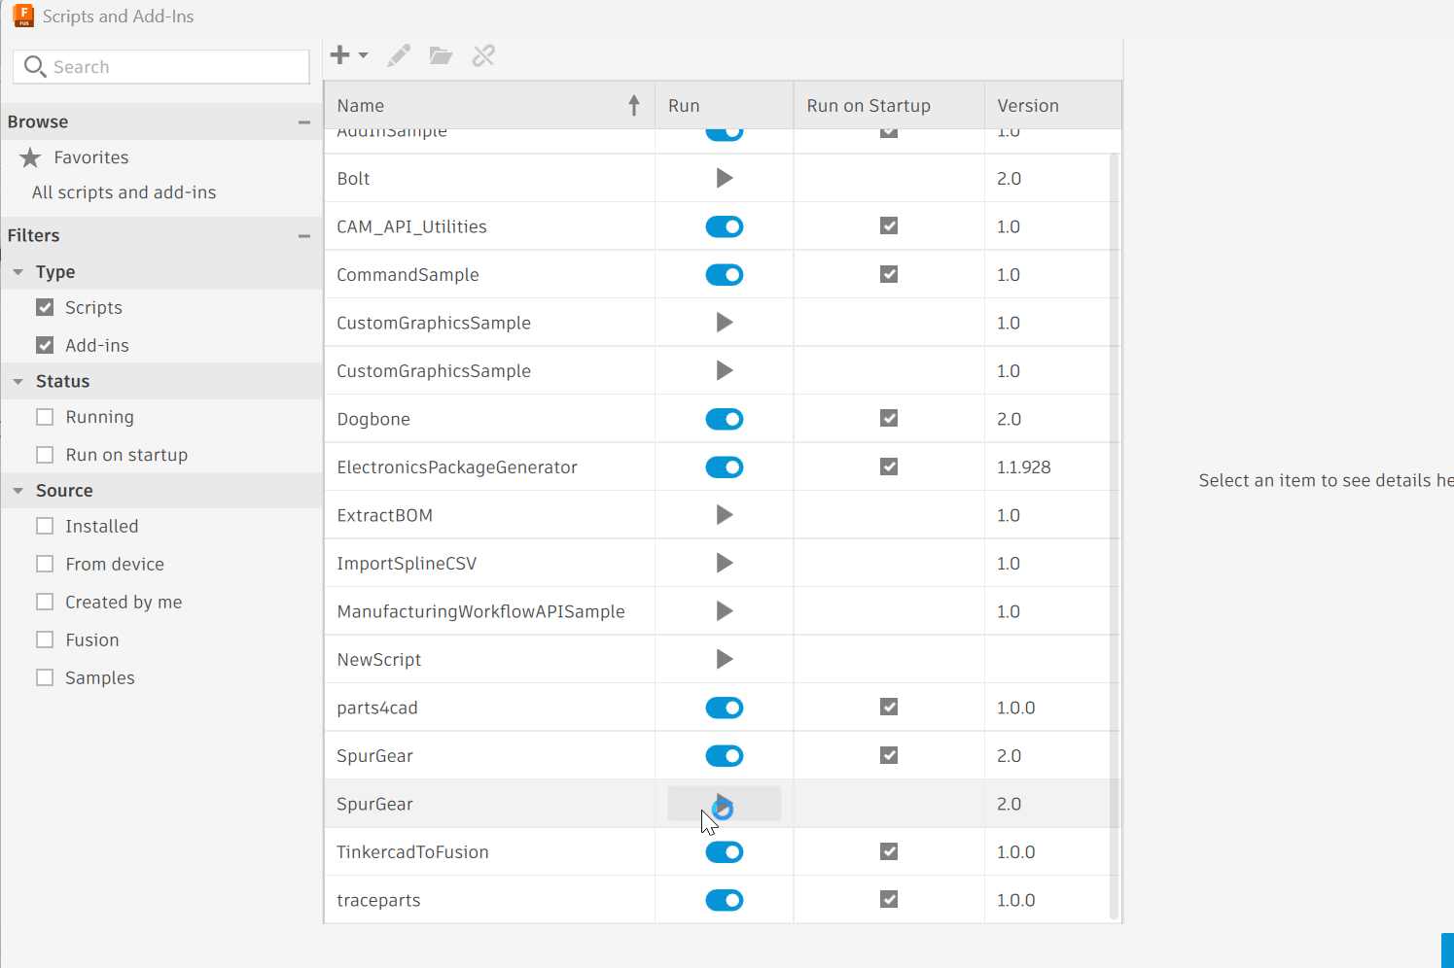Uncheck the Scripts type filter
Viewport: 1454px width, 968px height.
[x=45, y=307]
